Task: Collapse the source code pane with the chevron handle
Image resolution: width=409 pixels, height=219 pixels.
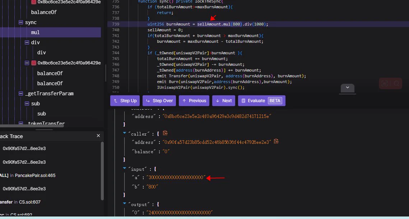Action: [x=348, y=88]
